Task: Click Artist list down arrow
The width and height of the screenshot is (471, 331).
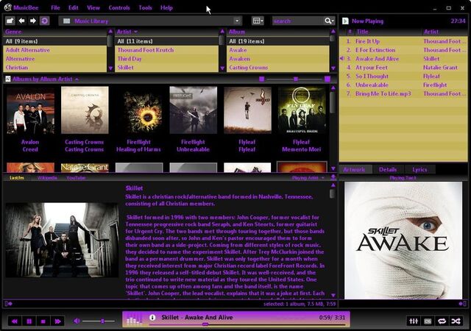Action: pyautogui.click(x=222, y=68)
